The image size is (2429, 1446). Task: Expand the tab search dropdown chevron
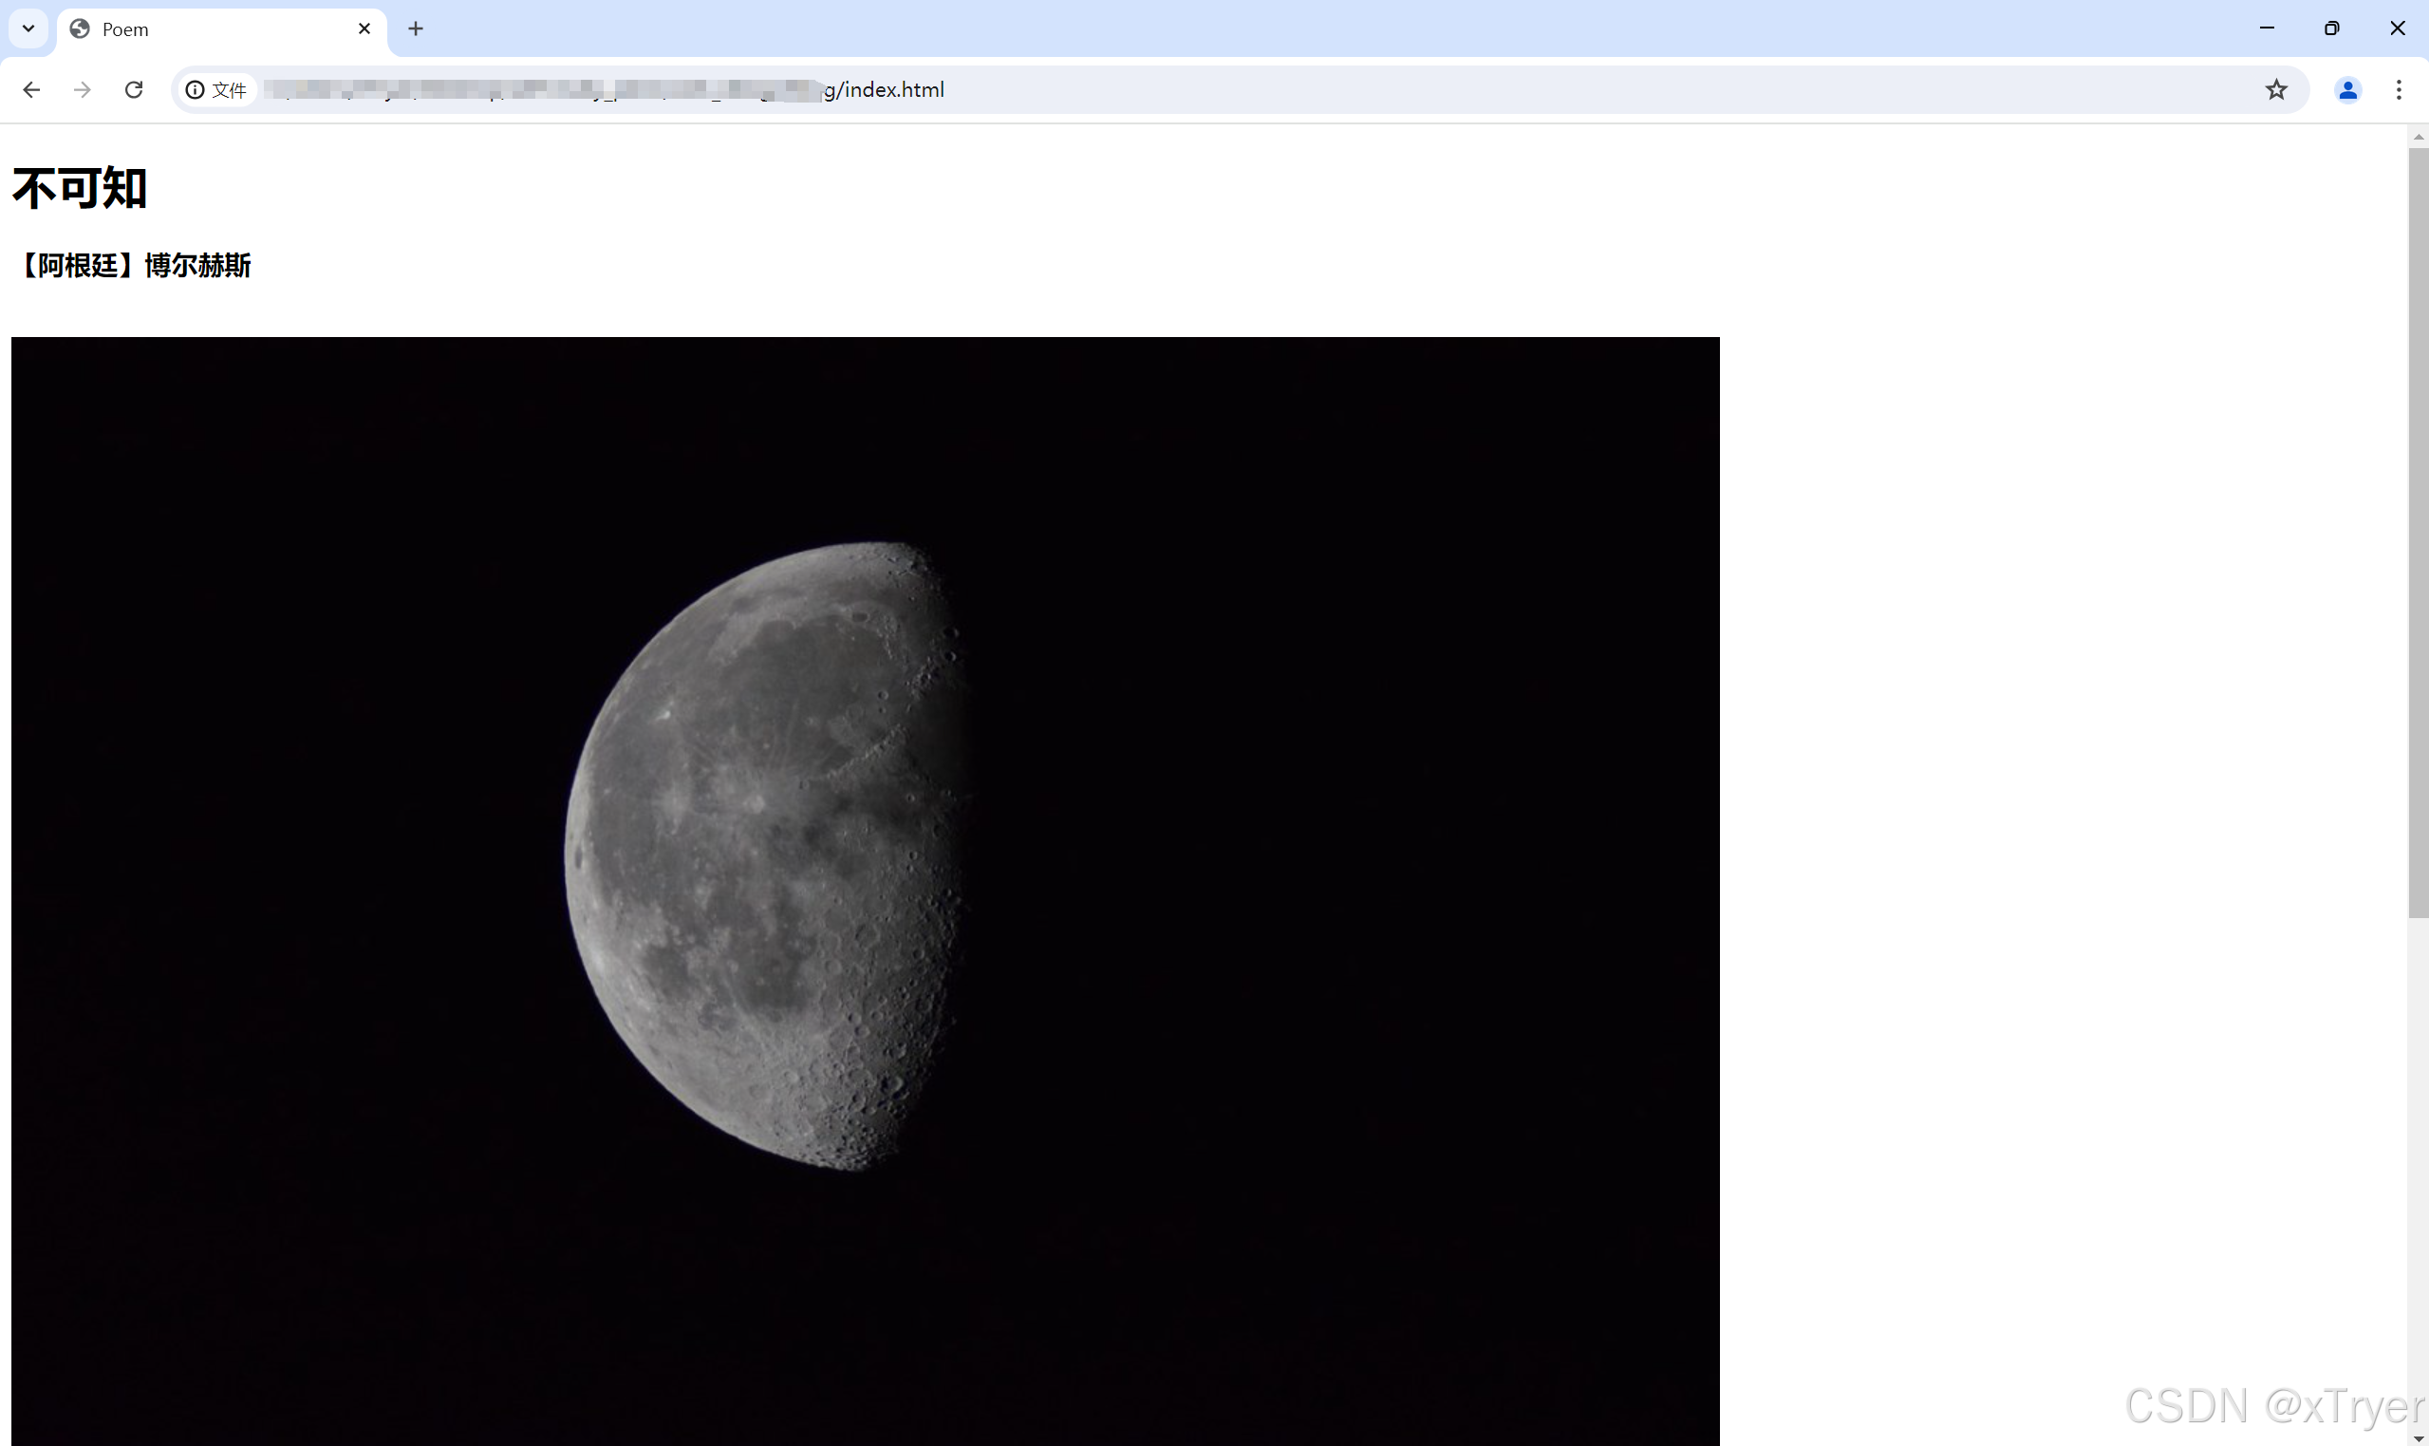click(28, 28)
